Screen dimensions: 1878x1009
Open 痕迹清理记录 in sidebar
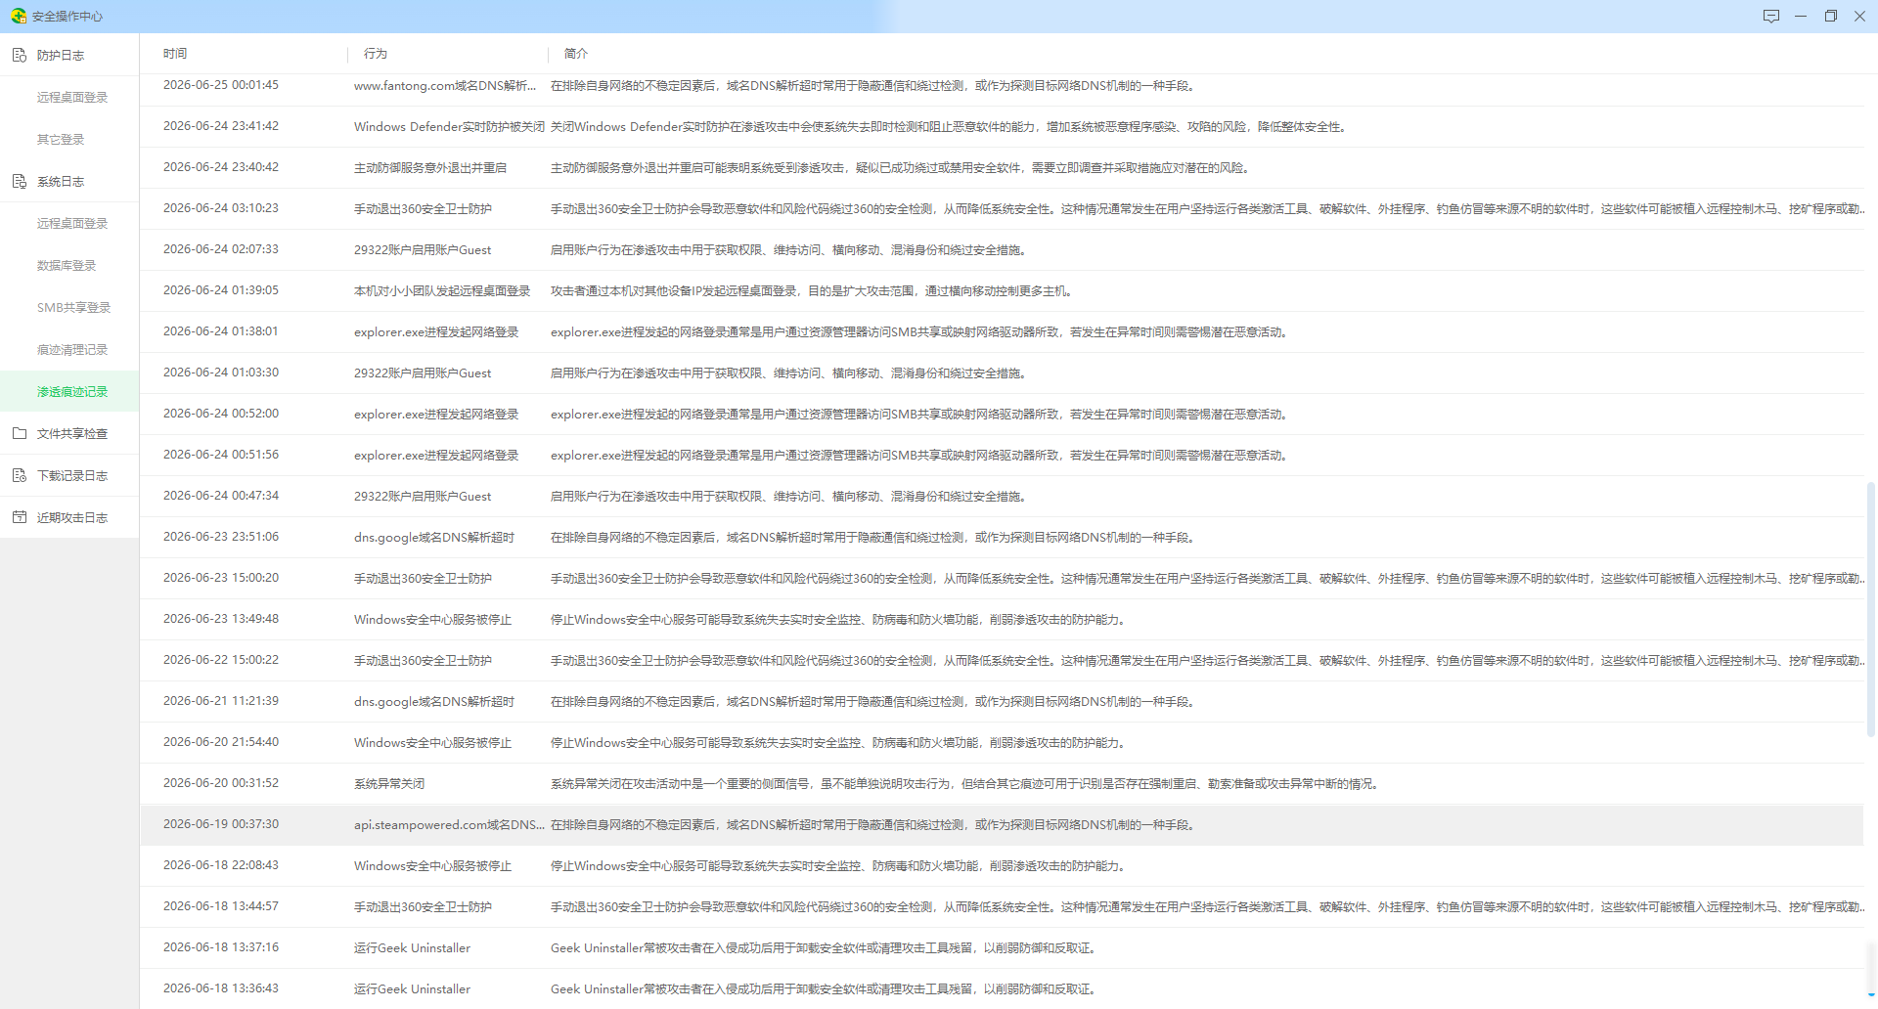72,349
